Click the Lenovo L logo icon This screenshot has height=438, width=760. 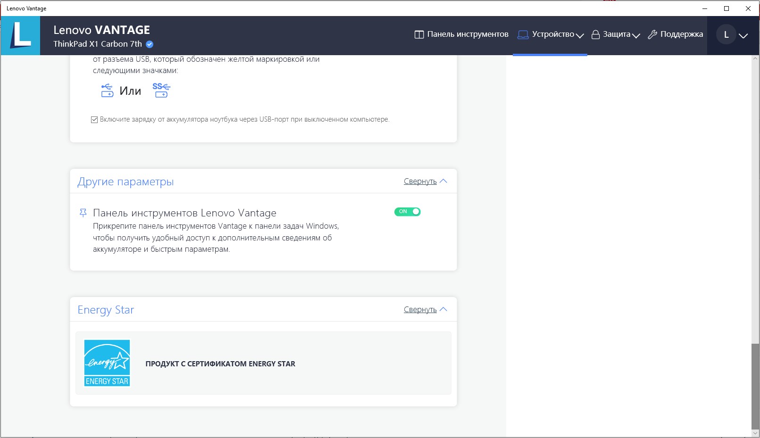coord(20,35)
